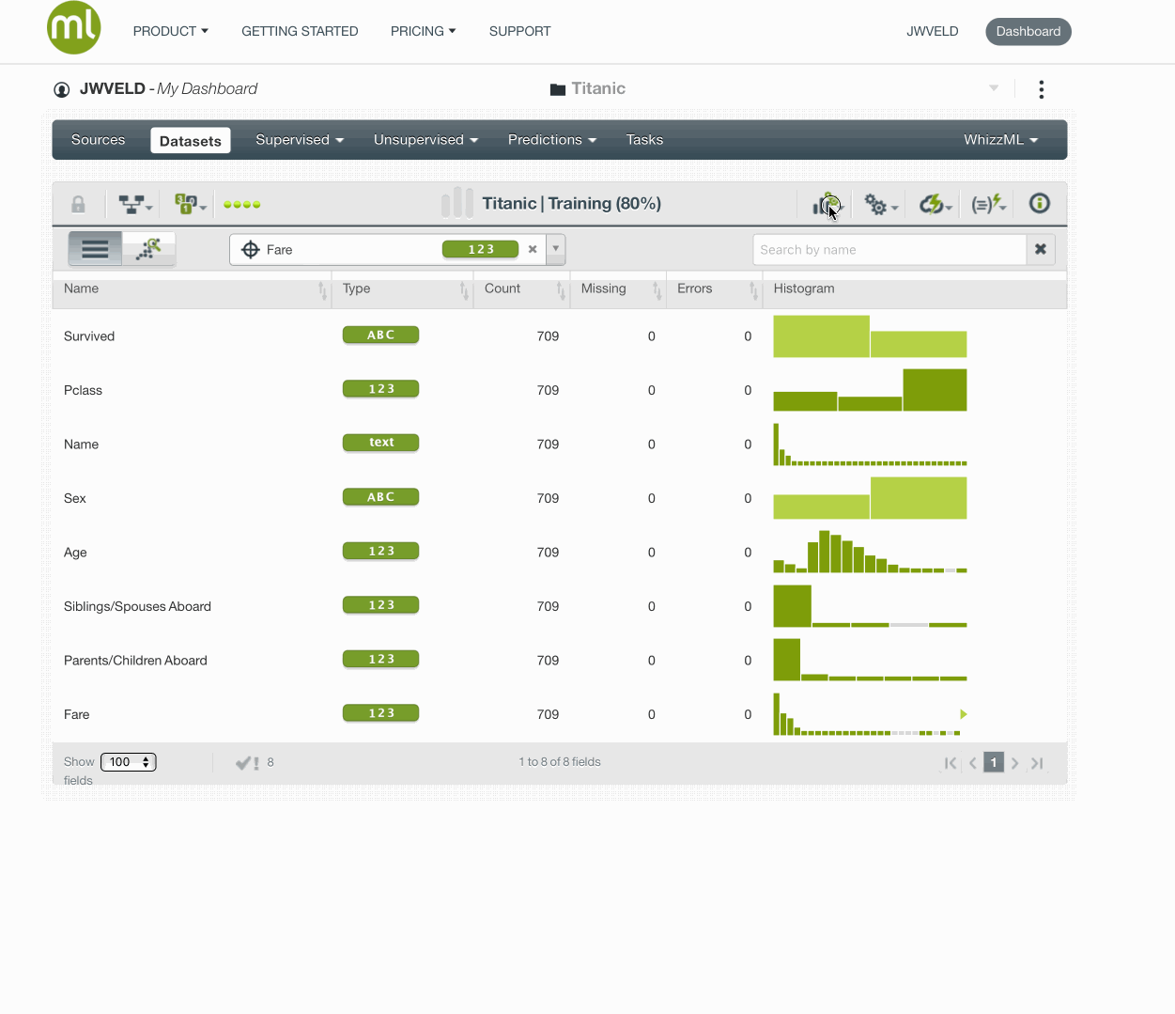
Task: Expand the WhizzML menu
Action: pos(1000,140)
